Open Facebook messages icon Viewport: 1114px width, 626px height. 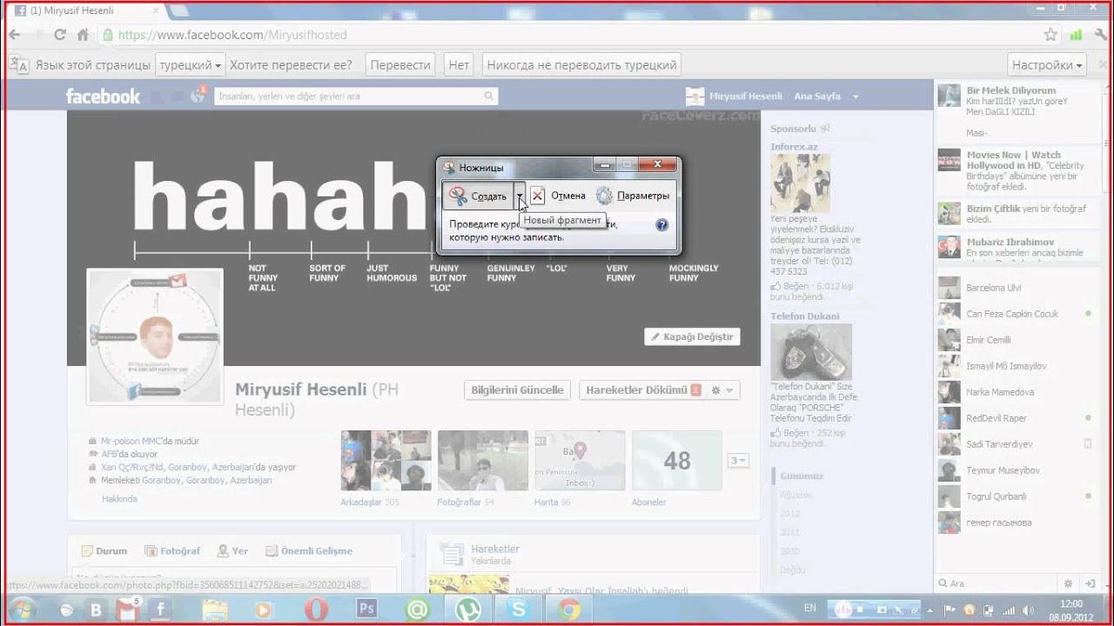[x=178, y=97]
